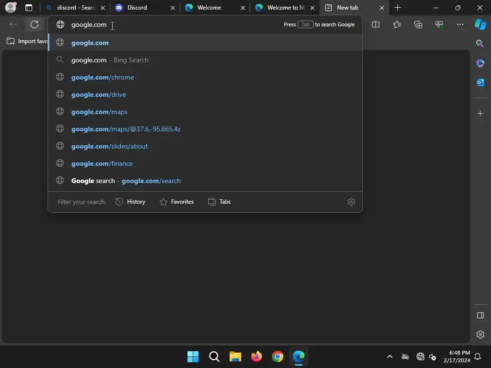Open the Edge profile avatar
The width and height of the screenshot is (491, 368).
(11, 8)
